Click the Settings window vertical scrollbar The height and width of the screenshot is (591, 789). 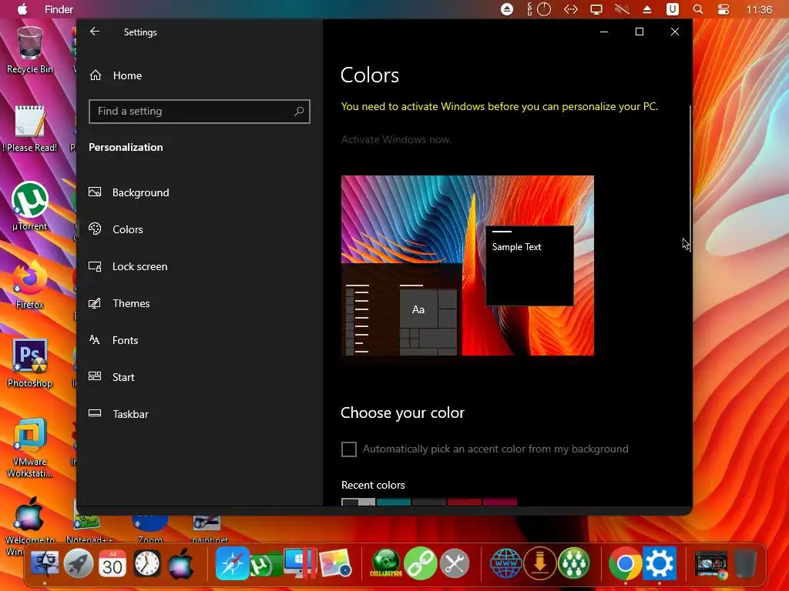tap(690, 179)
